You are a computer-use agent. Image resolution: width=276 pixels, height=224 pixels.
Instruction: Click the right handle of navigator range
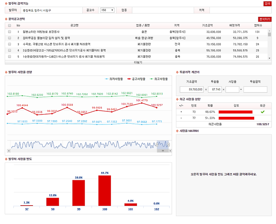point(168,145)
